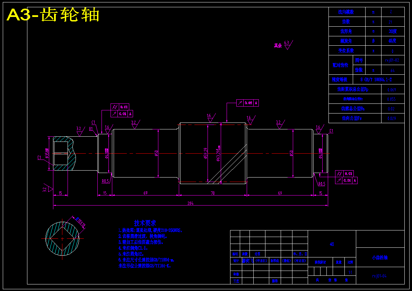The width and height of the screenshot is (412, 291).
Task: Select the tolerance value '0.069'
Action: (392, 90)
